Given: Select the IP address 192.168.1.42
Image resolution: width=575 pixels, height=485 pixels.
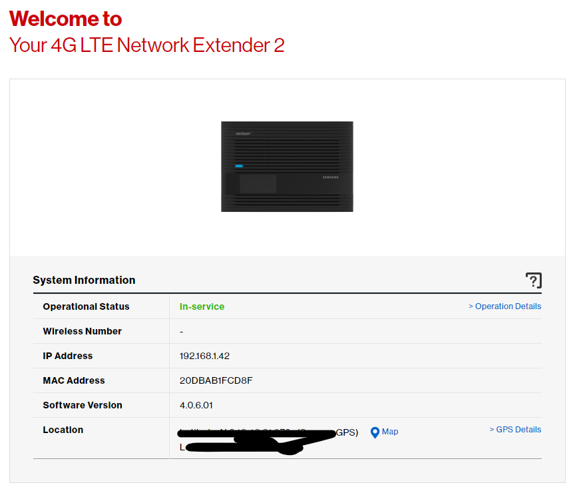Looking at the screenshot, I should (204, 356).
